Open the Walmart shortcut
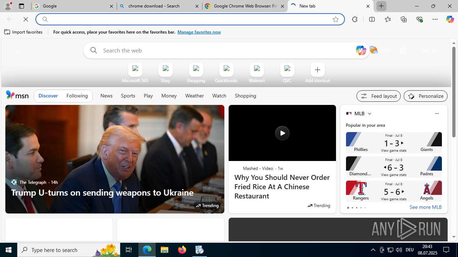 (257, 73)
